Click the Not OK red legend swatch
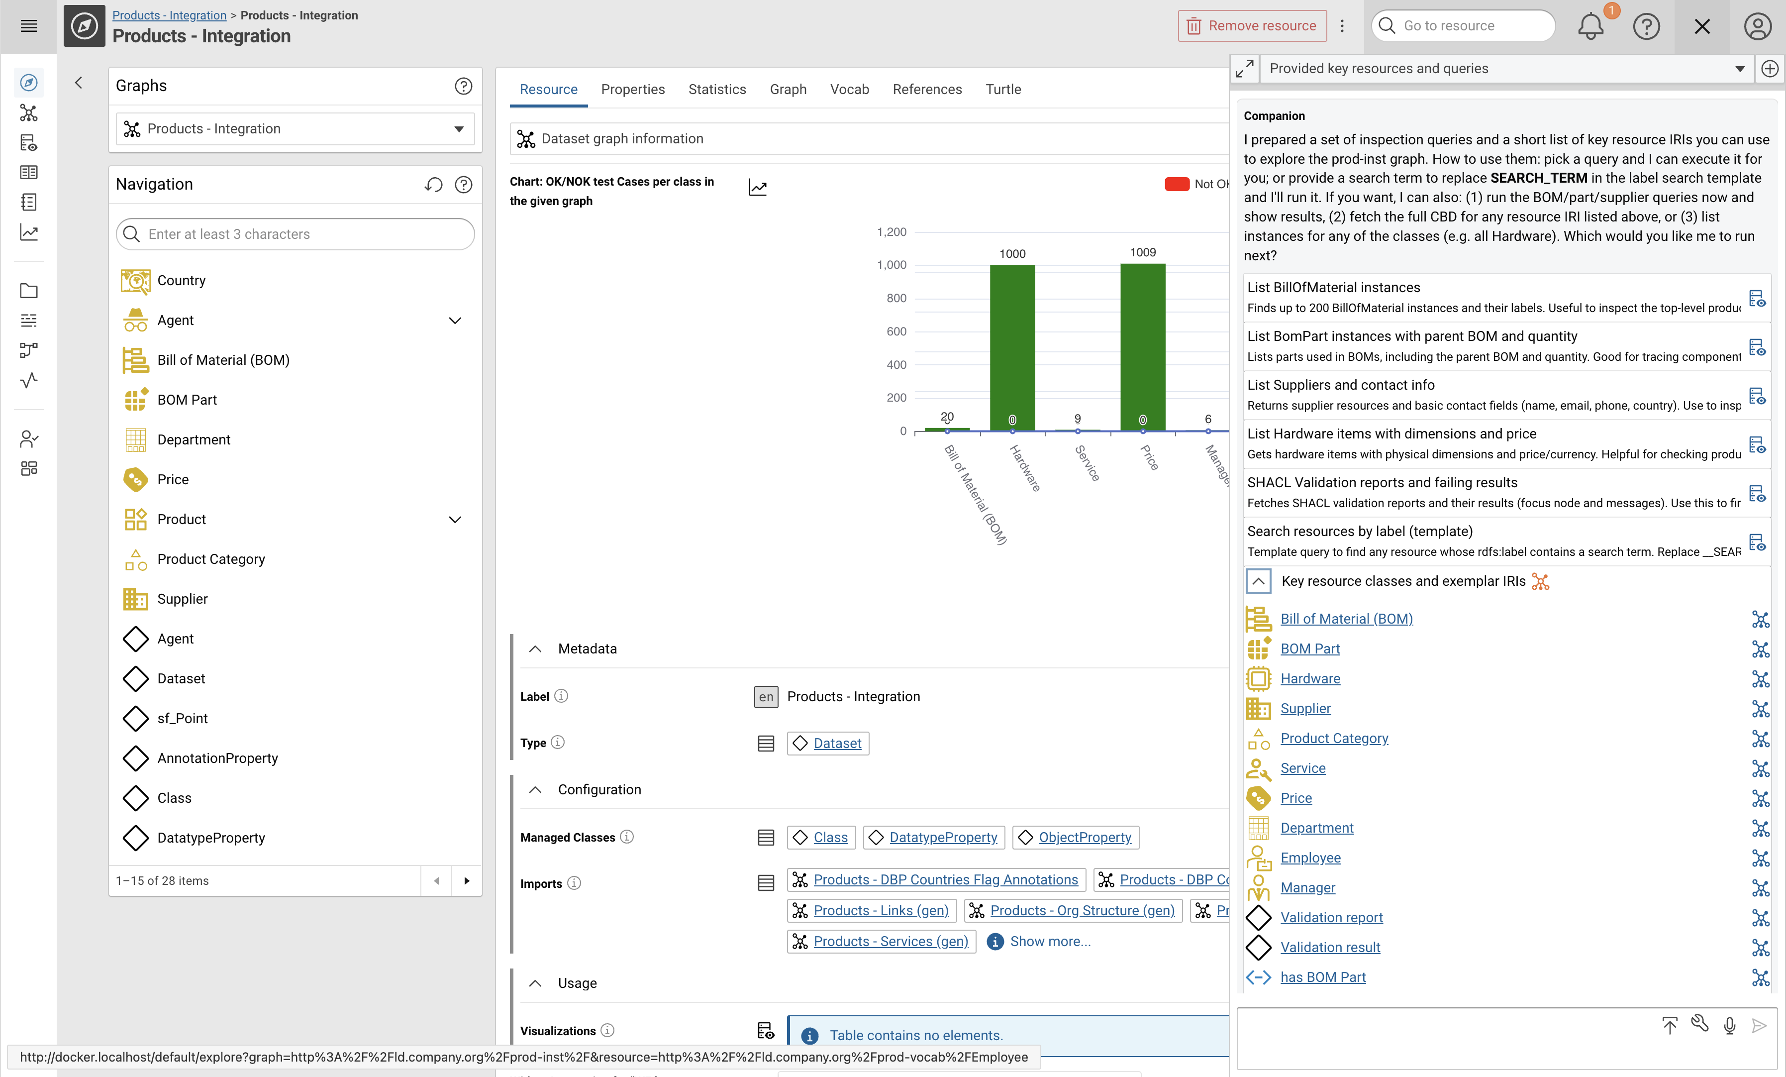Viewport: 1786px width, 1077px height. click(x=1177, y=184)
